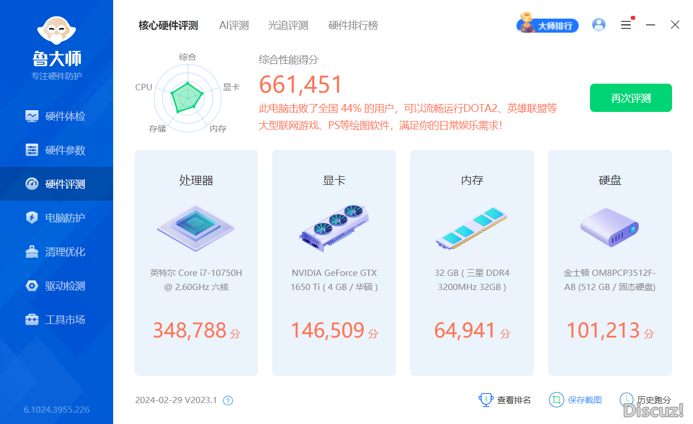
Task: Click the overall score 661,451
Action: (x=301, y=85)
